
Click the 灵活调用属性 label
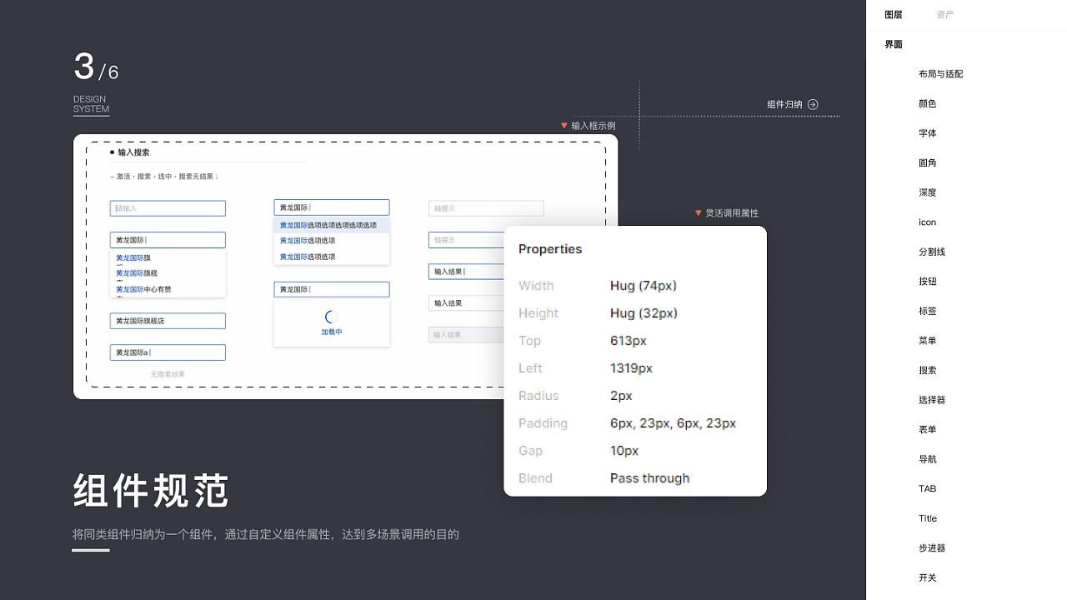(x=732, y=213)
